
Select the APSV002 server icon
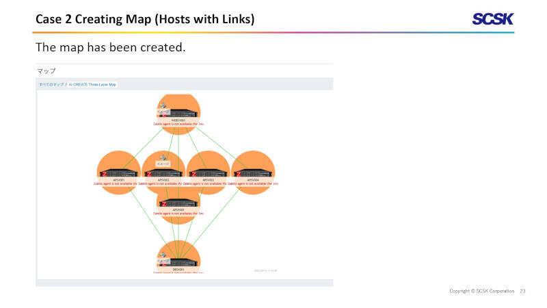(163, 173)
